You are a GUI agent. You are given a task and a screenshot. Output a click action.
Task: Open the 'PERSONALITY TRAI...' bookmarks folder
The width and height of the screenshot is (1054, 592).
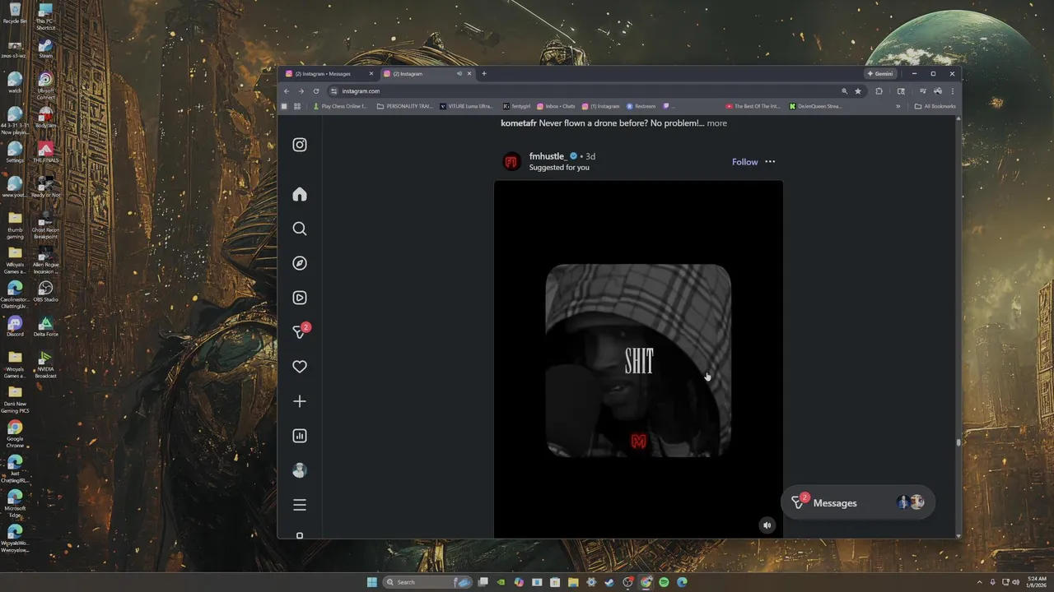(404, 106)
